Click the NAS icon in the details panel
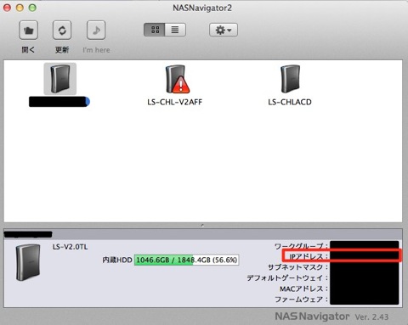 (28, 262)
